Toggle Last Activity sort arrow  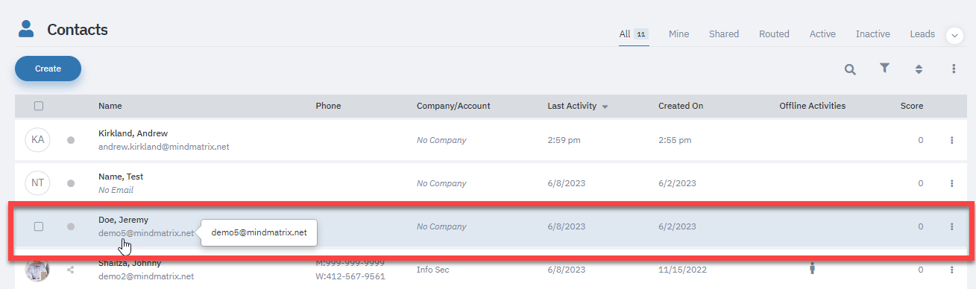[605, 107]
